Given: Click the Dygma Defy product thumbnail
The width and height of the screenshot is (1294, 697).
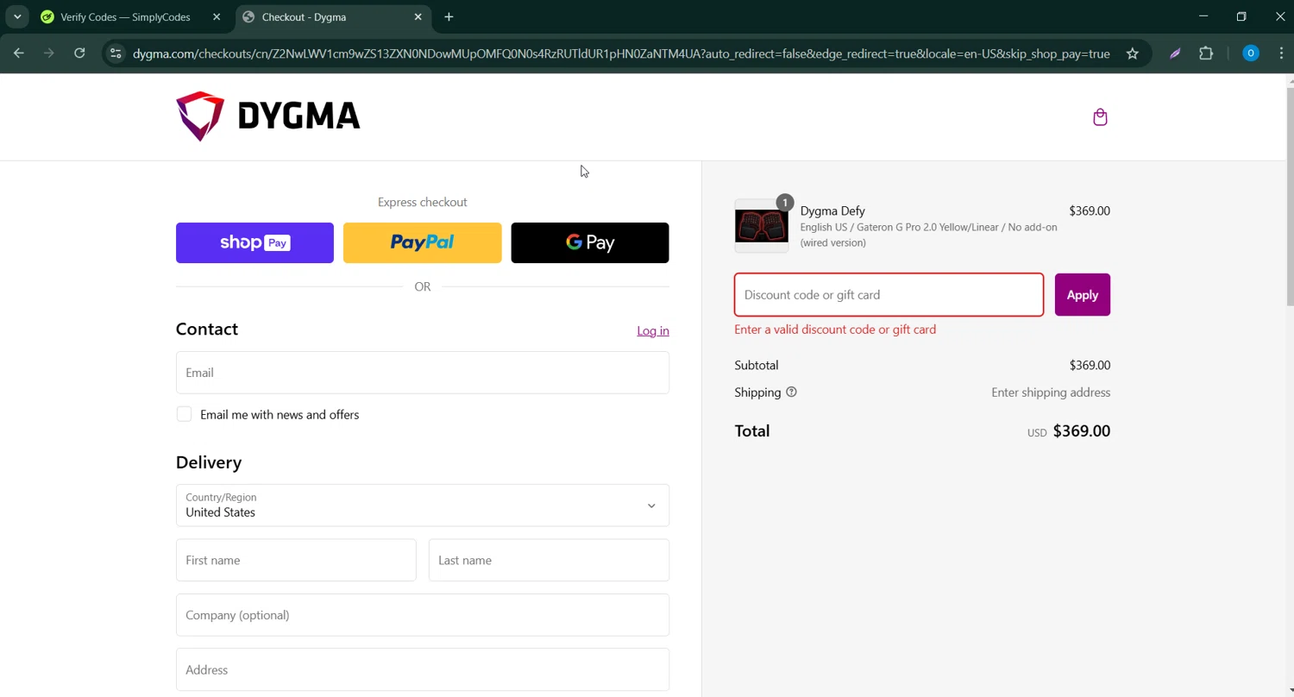Looking at the screenshot, I should coord(761,226).
